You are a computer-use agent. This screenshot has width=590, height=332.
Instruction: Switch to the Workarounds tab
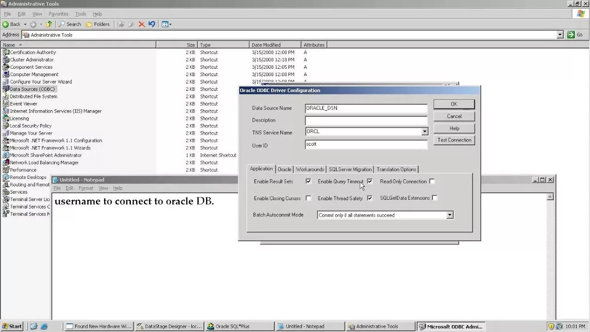coord(310,169)
